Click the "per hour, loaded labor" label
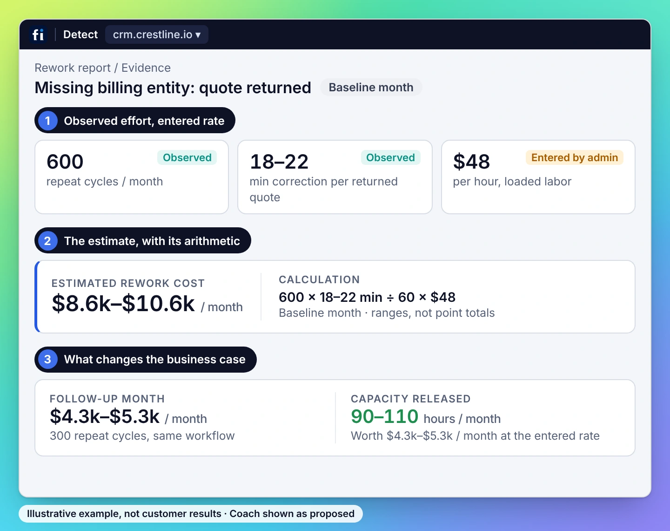 pos(512,182)
